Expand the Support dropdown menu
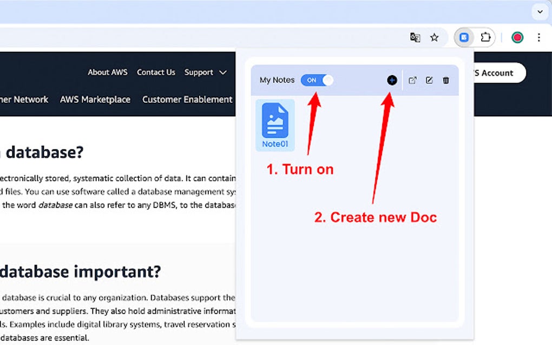Screen dimensions: 552x345 coord(206,72)
